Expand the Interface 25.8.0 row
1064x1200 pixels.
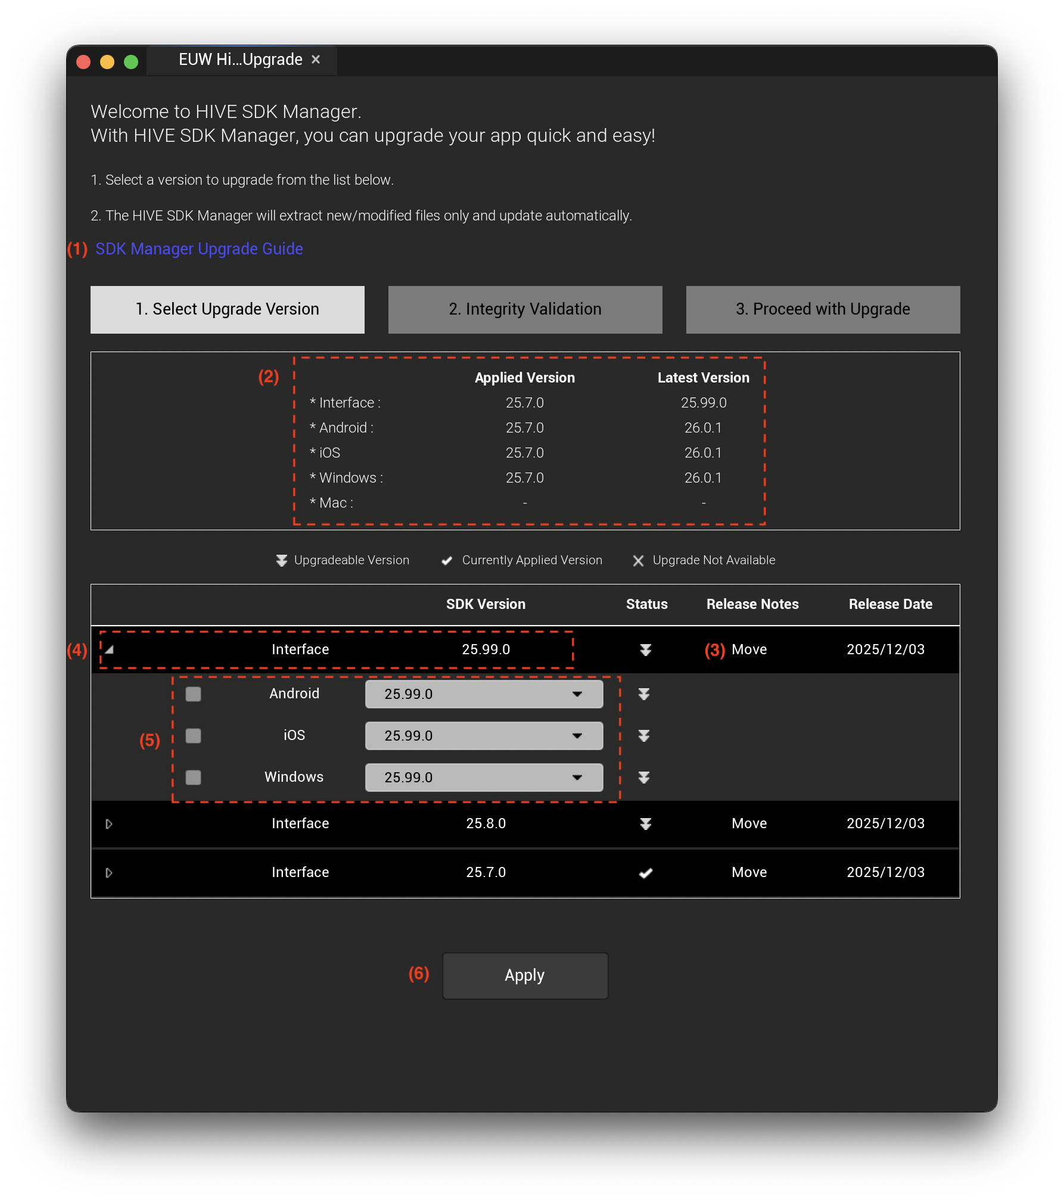click(x=109, y=823)
